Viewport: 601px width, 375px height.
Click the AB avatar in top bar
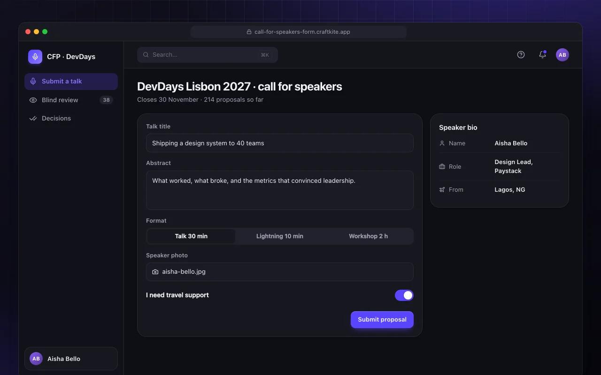[562, 55]
